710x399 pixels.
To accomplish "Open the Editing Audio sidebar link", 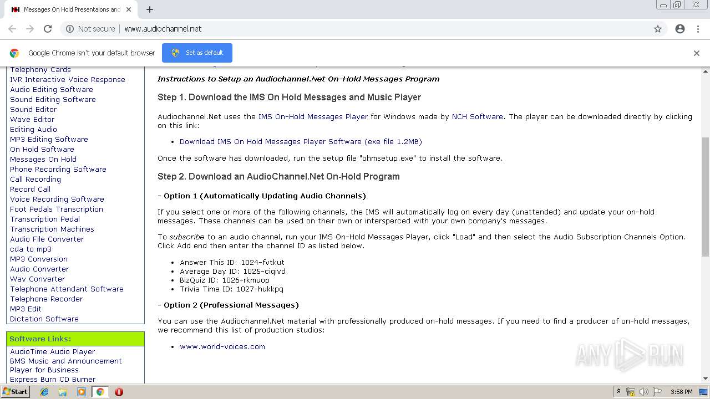I will coord(33,129).
